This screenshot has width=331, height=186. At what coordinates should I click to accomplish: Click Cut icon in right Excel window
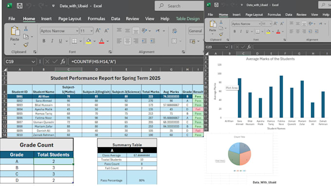coord(221,22)
